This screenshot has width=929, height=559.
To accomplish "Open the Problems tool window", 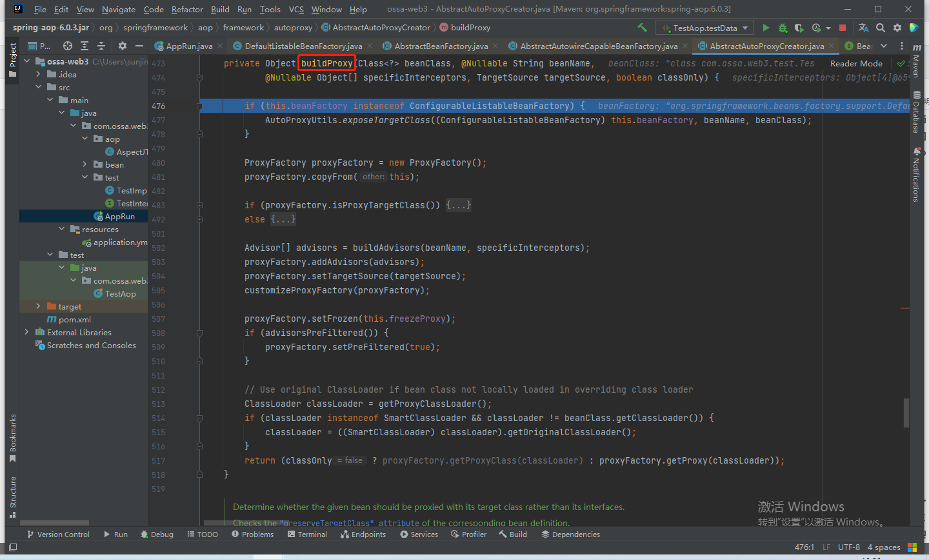I will click(252, 534).
